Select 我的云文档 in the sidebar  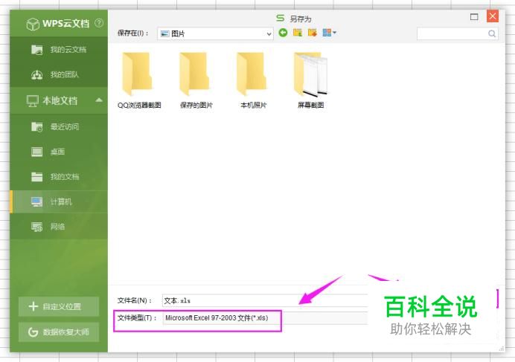pos(59,50)
